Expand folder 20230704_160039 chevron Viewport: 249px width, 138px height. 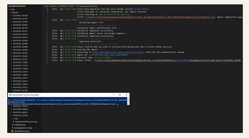tap(11, 109)
